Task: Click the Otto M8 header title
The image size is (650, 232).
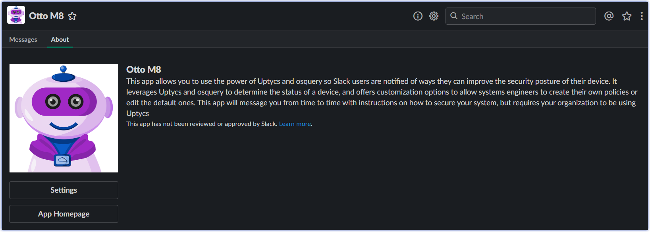Action: click(x=46, y=16)
